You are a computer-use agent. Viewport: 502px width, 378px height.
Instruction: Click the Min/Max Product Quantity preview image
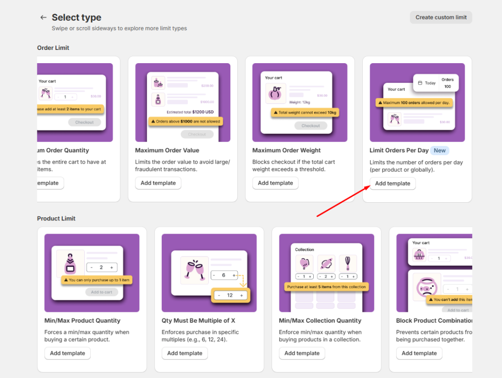92,273
